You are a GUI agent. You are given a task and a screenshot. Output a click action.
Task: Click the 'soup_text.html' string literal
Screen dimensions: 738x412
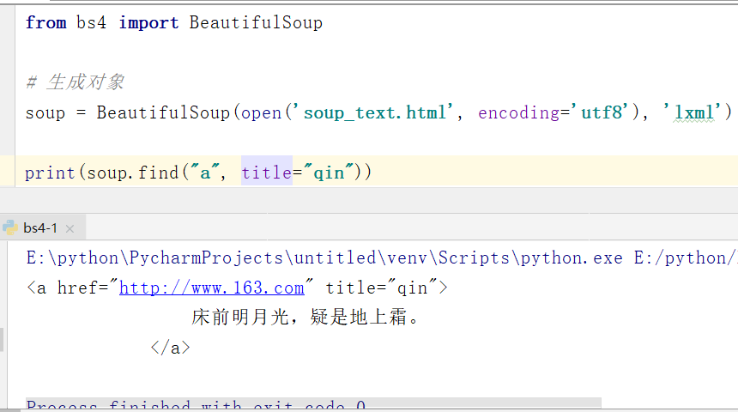click(x=374, y=112)
